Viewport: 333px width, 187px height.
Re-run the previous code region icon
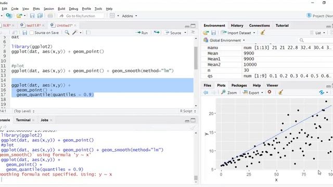(x=157, y=32)
